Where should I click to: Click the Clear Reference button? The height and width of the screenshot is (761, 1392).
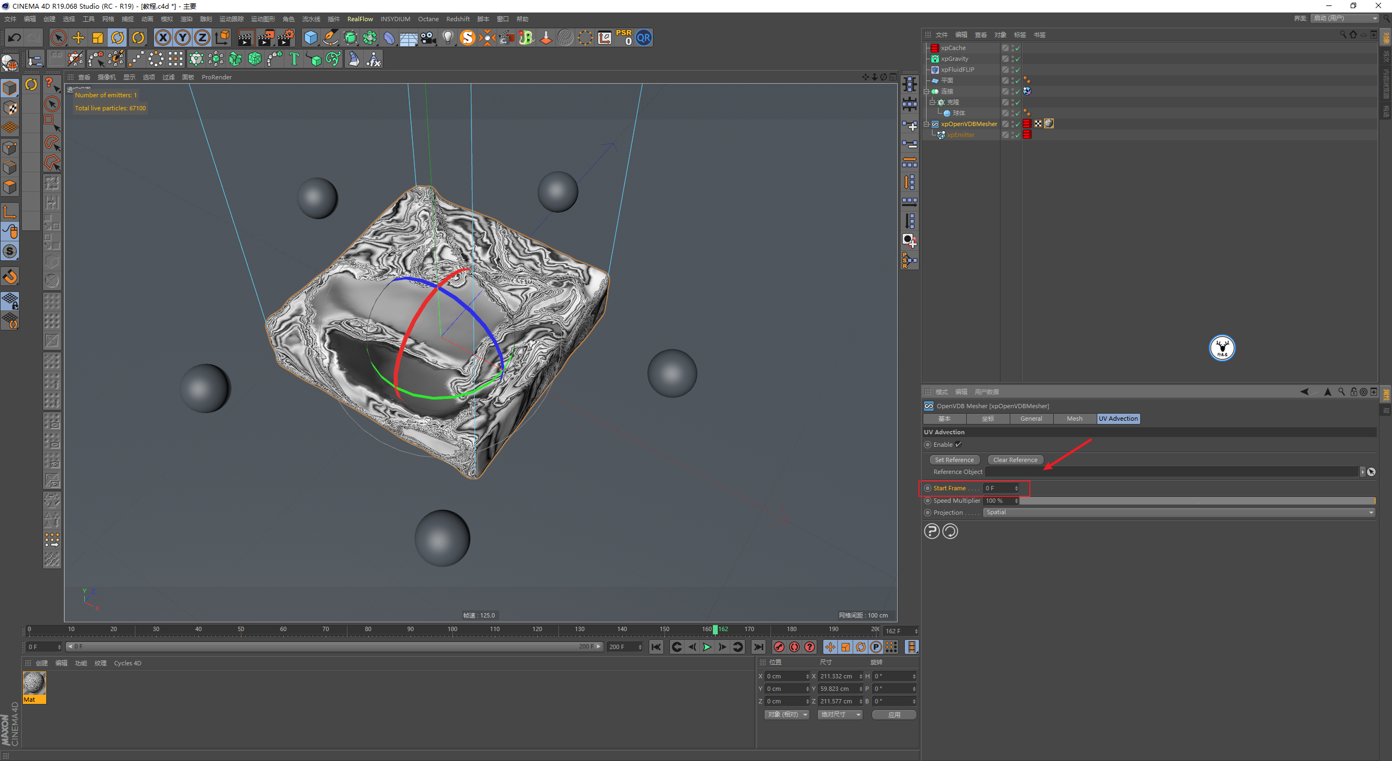(1015, 460)
